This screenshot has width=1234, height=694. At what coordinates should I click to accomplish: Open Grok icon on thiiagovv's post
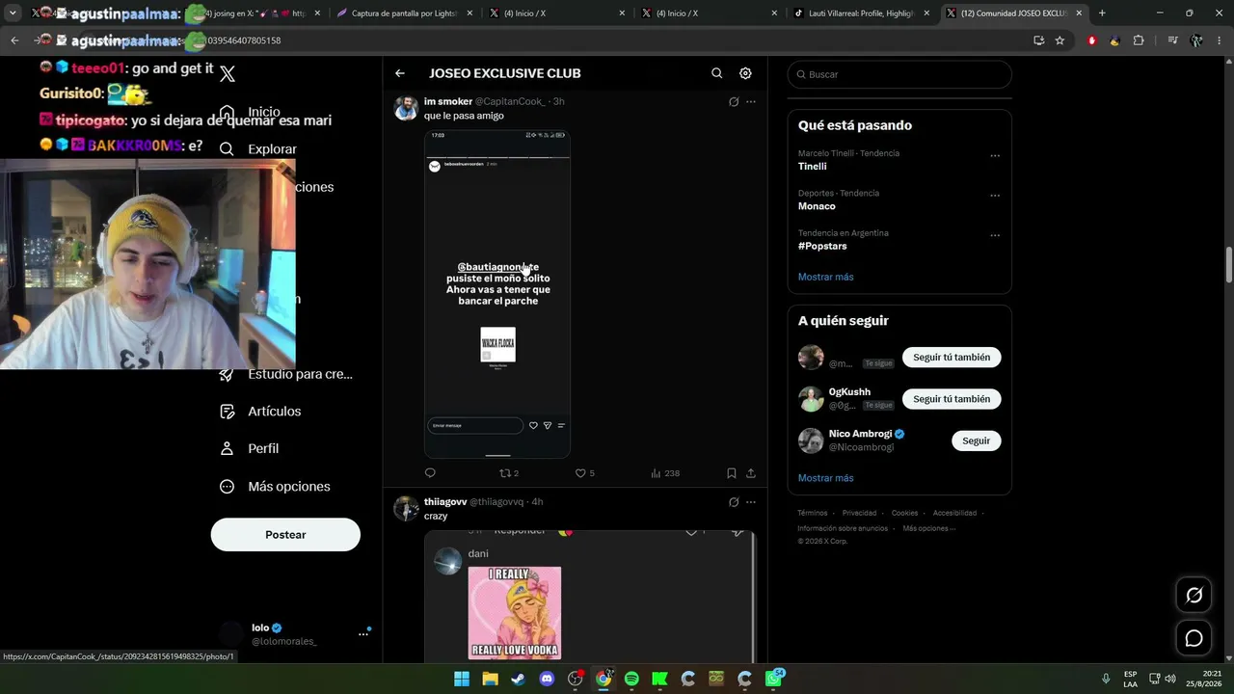734,502
